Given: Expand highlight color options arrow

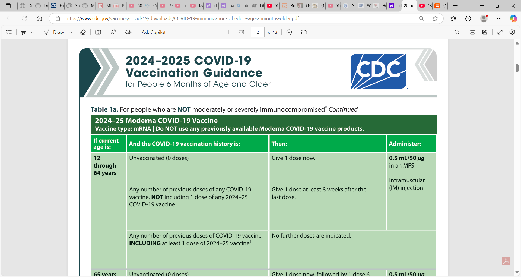Looking at the screenshot, I should [x=32, y=32].
